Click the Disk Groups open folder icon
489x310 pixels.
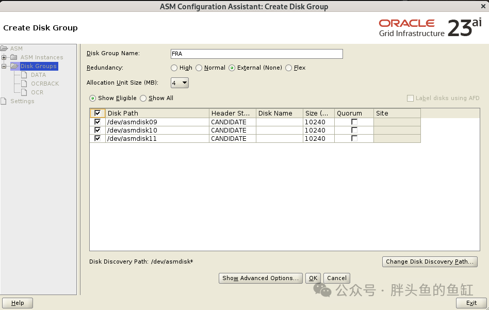point(14,66)
